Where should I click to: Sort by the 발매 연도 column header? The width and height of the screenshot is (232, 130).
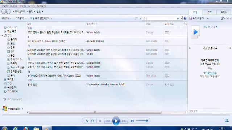(x=169, y=24)
